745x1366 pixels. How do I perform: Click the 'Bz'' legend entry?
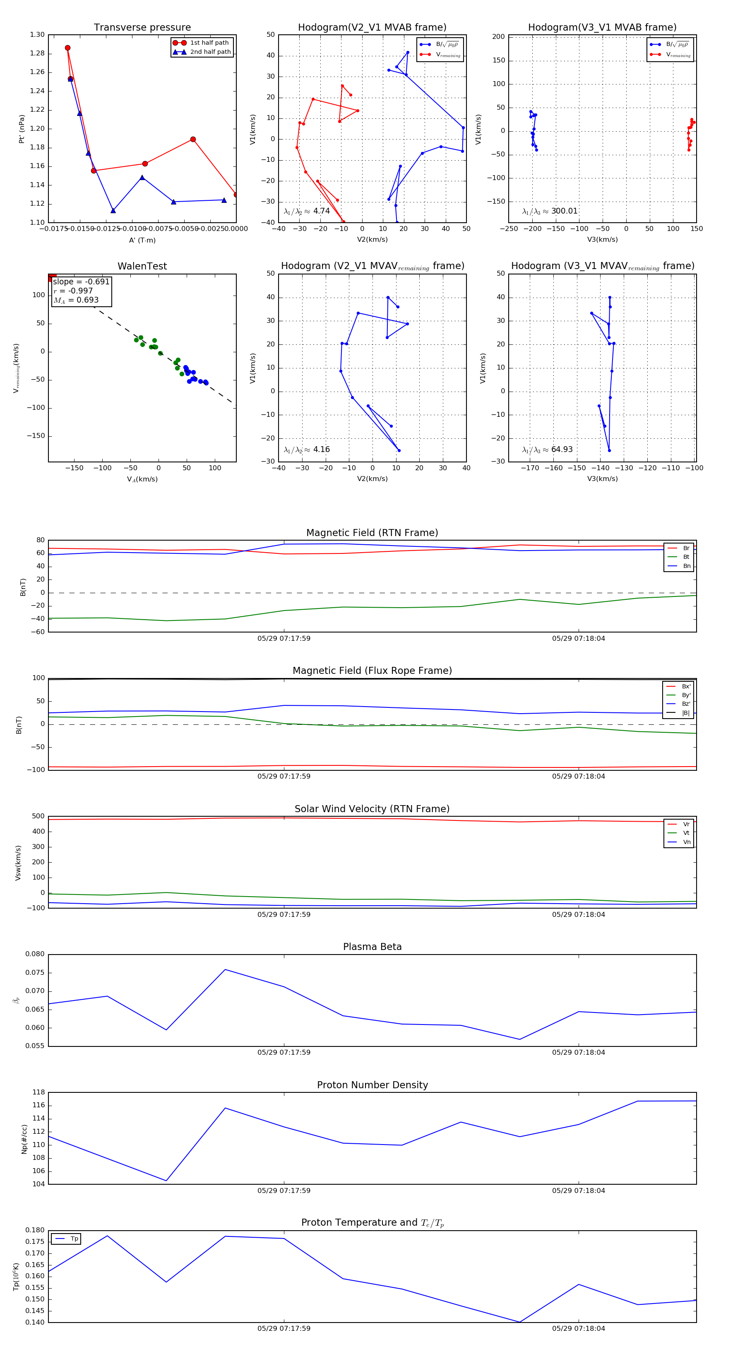point(678,704)
